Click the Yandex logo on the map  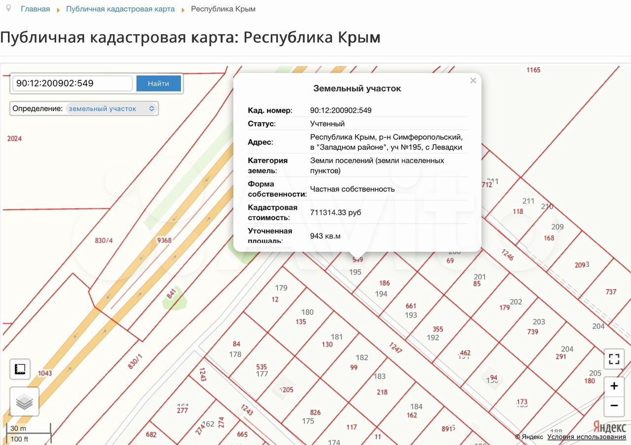pyautogui.click(x=609, y=427)
